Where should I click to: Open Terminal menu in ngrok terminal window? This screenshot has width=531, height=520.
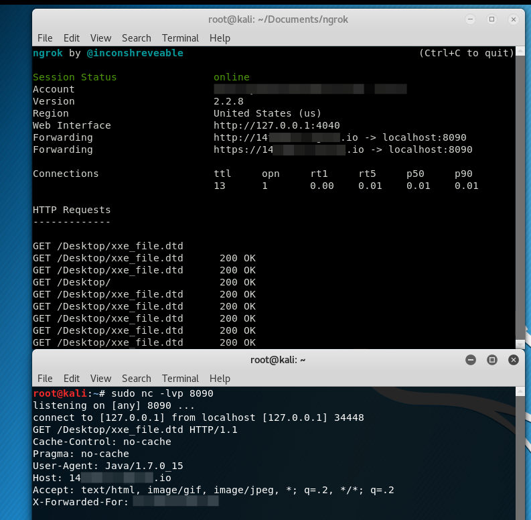(x=180, y=38)
